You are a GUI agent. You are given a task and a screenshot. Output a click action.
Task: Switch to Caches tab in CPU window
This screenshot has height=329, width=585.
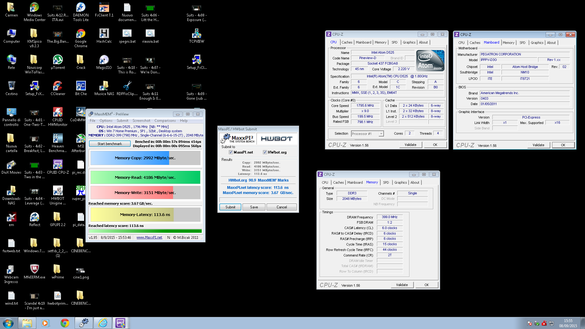(x=347, y=42)
